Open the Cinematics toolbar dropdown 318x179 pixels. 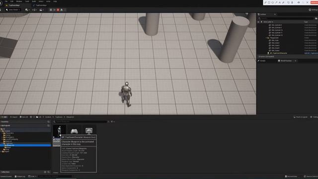[x=41, y=10]
